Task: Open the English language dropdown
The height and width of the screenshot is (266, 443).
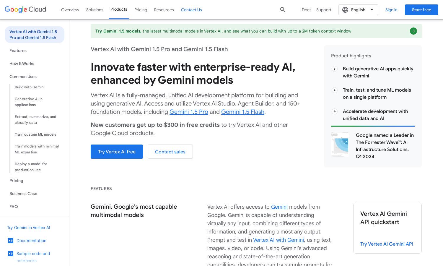Action: 358,10
